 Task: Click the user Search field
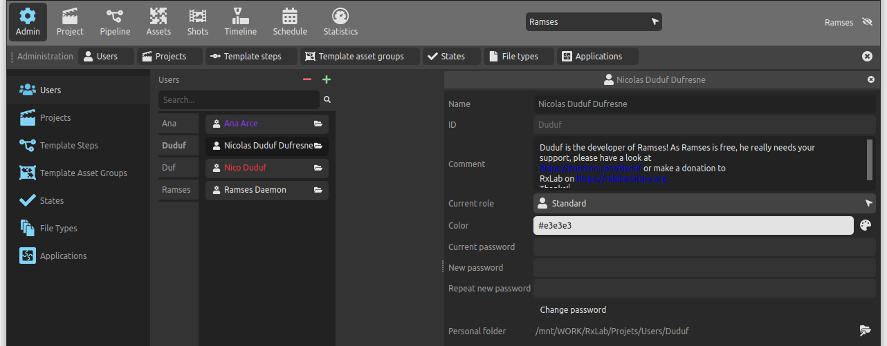point(239,100)
